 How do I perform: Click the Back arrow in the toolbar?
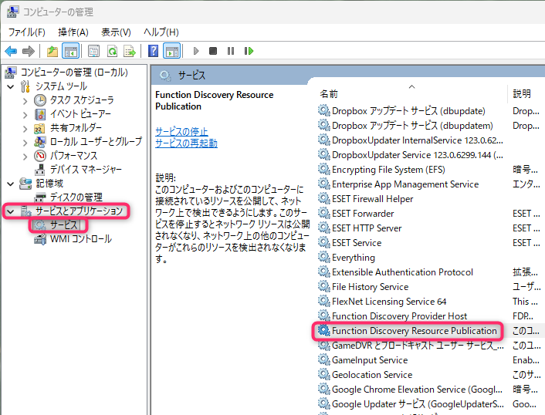11,52
